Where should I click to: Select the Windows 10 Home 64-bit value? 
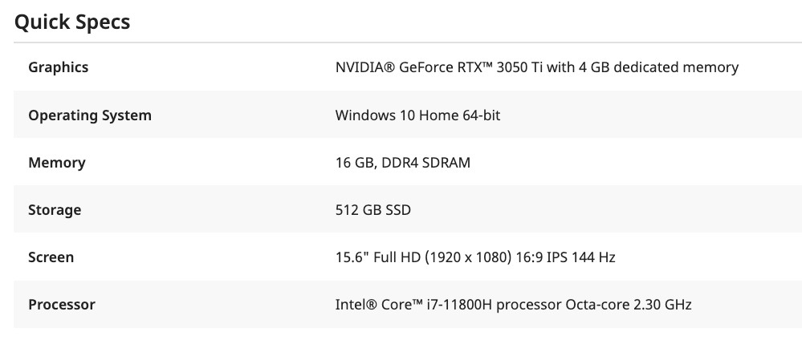point(418,115)
